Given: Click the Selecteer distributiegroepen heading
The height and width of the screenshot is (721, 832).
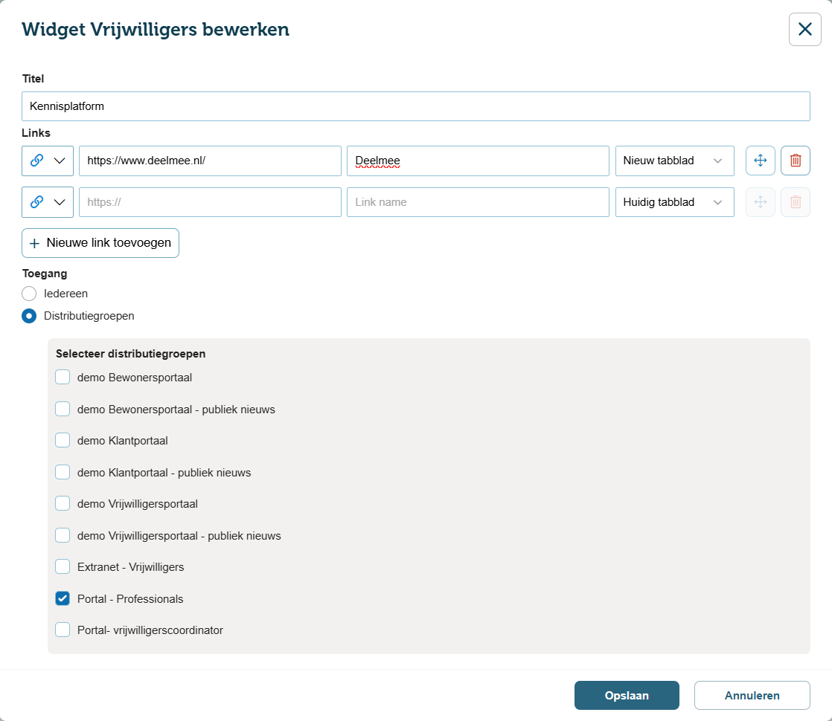Looking at the screenshot, I should pyautogui.click(x=130, y=354).
